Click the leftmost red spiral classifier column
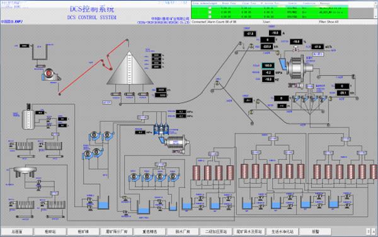 tap(196, 172)
